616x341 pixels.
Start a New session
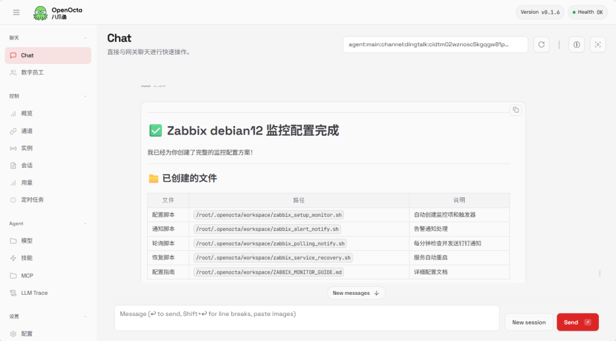coord(529,322)
